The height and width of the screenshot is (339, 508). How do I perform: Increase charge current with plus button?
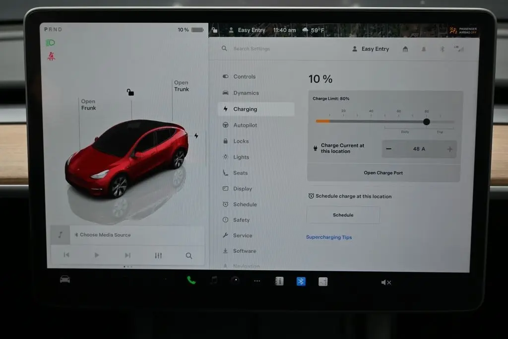[x=449, y=149]
